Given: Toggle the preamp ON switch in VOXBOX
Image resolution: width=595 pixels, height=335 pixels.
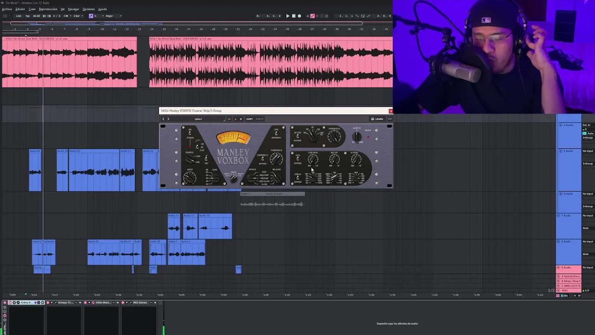Looking at the screenshot, I should pos(190,133).
